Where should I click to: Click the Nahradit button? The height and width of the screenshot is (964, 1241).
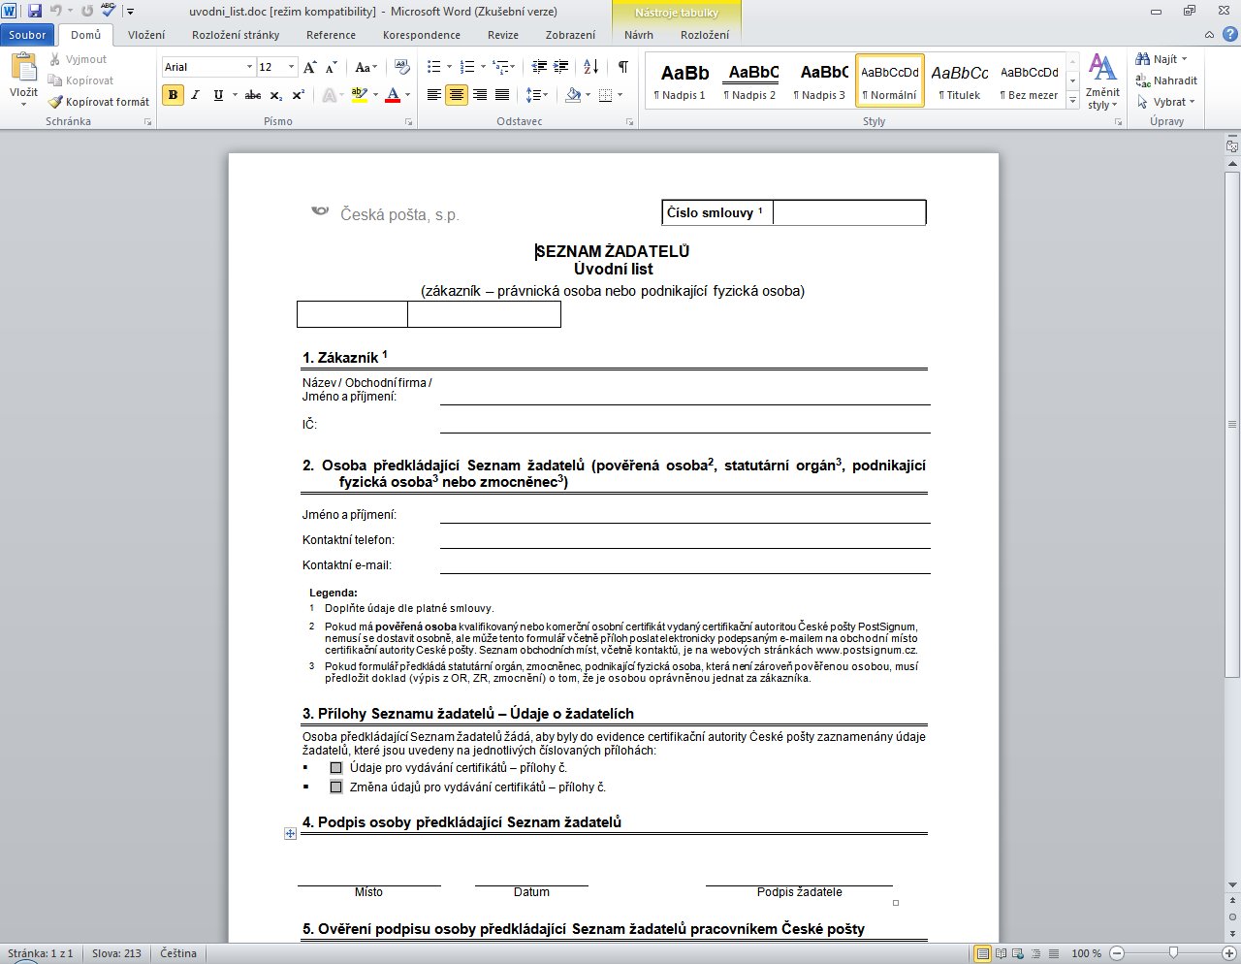click(x=1166, y=80)
